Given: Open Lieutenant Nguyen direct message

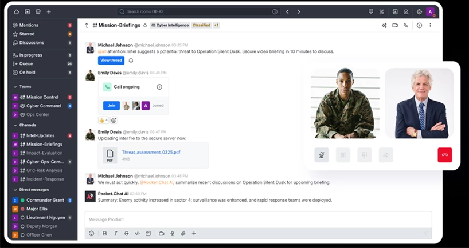Looking at the screenshot, I should click(42, 218).
